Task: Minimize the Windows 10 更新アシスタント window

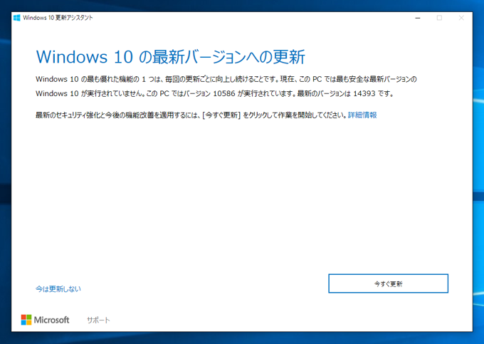Action: (418, 18)
